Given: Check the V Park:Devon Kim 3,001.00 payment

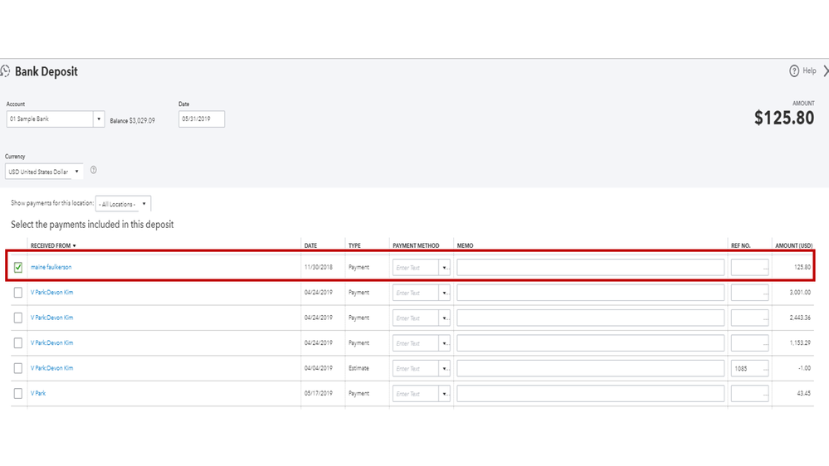Looking at the screenshot, I should click(x=18, y=293).
